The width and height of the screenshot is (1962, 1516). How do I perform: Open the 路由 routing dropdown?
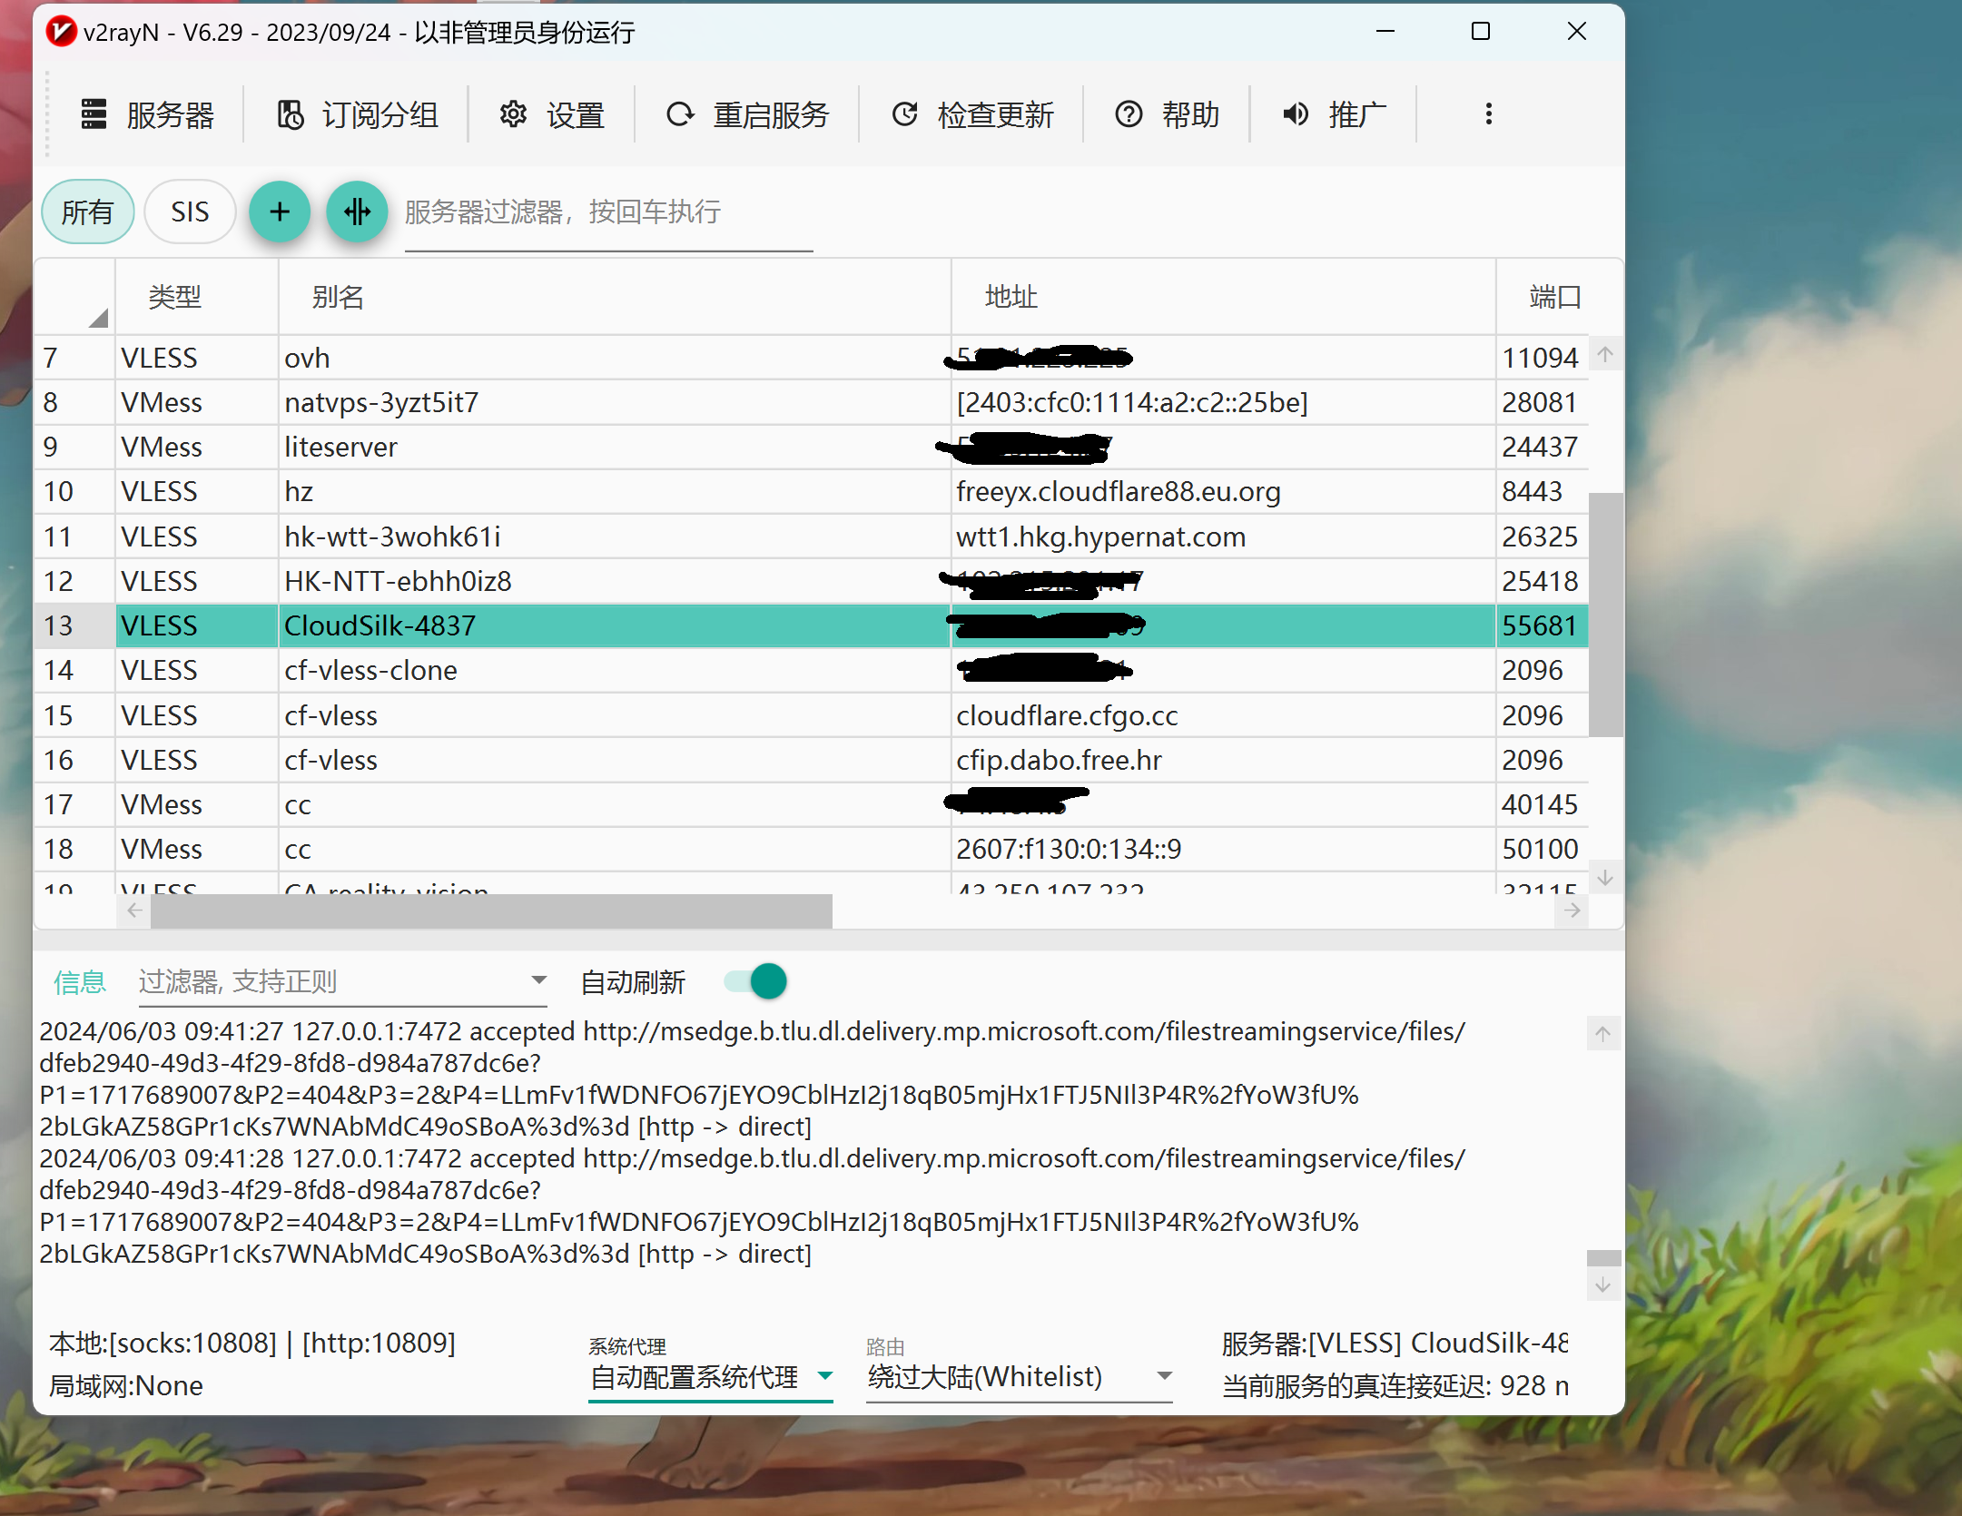click(1020, 1377)
